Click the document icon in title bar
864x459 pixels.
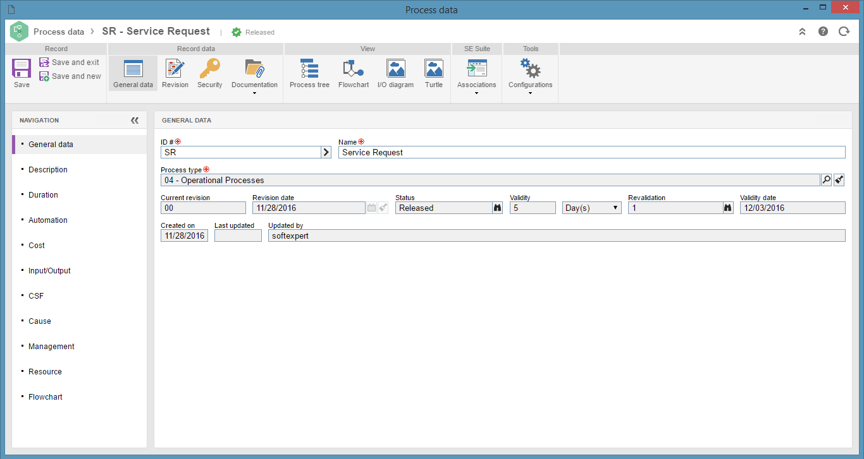tap(11, 9)
